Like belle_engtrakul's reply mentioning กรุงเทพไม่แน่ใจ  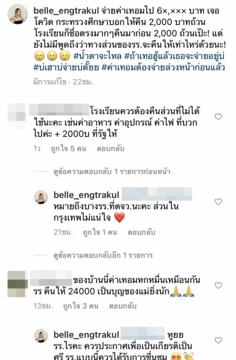click(x=218, y=202)
